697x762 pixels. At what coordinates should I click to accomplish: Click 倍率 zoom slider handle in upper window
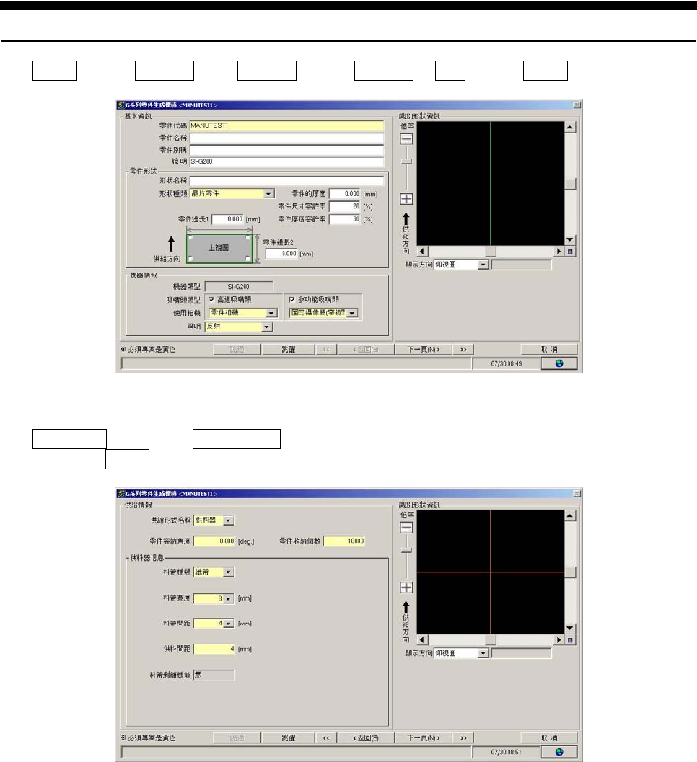(x=406, y=161)
